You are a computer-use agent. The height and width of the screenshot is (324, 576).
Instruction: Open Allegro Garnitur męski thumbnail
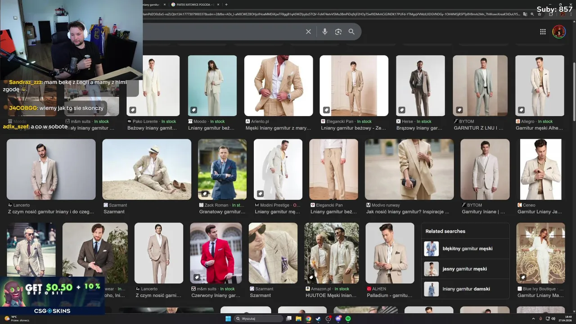coord(540,85)
